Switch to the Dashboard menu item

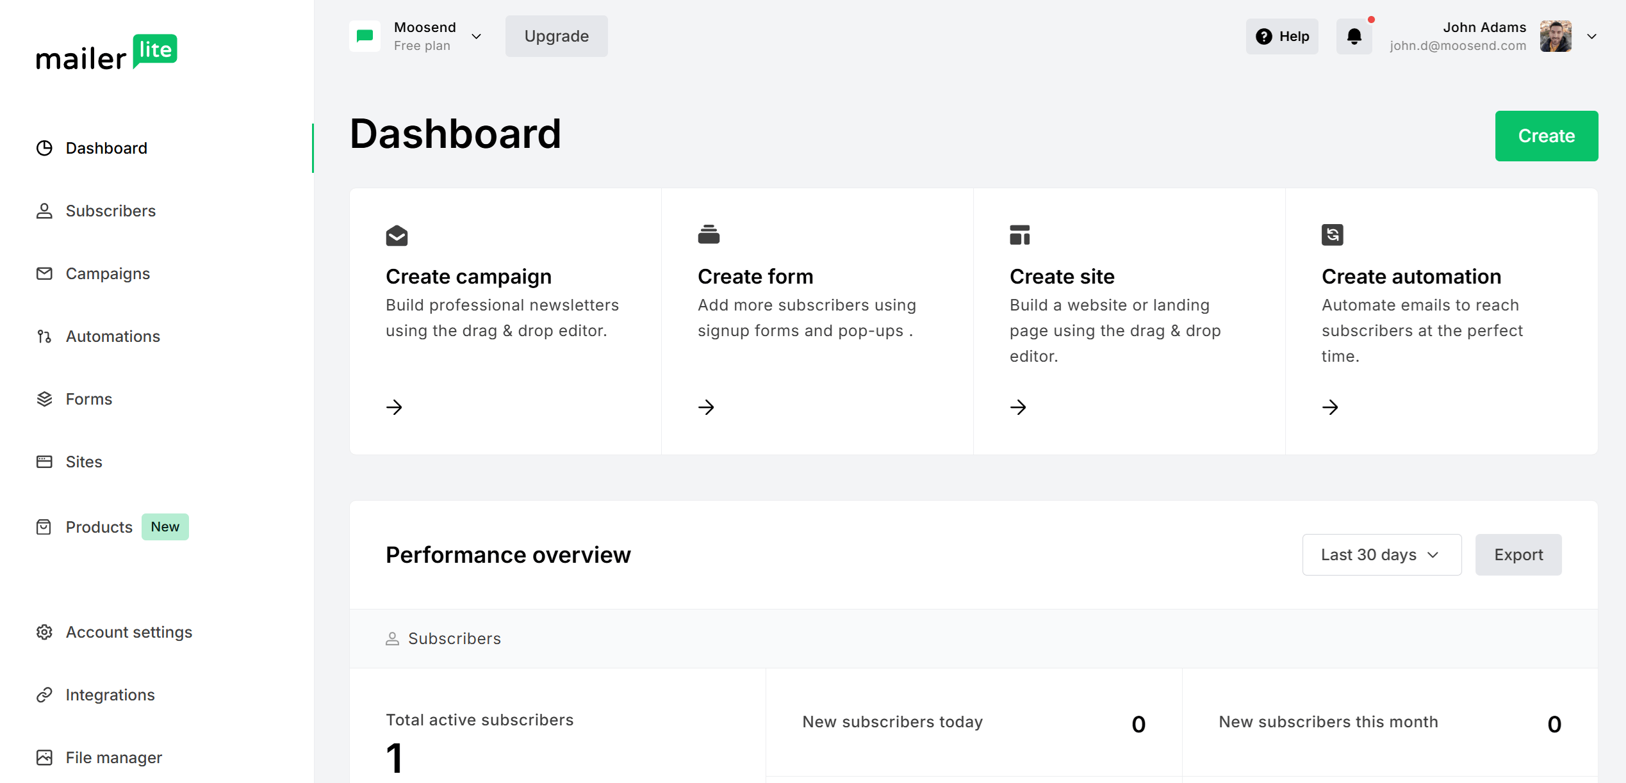click(x=106, y=148)
